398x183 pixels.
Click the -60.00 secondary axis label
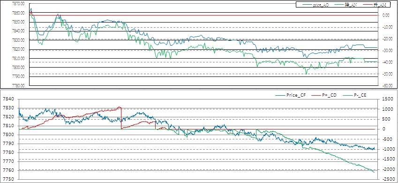[x=387, y=86]
